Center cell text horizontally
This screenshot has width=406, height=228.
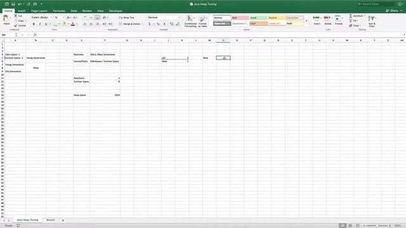[91, 24]
